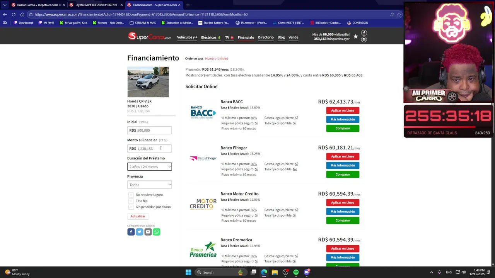Open SuperCarros Instagram icon in the header
This screenshot has width=495, height=278.
point(364,39)
